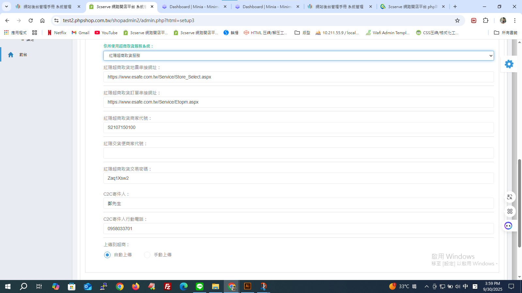Click the C2C寄件人行動電話 input field
Viewport: 522px width, 293px height.
coord(299,229)
